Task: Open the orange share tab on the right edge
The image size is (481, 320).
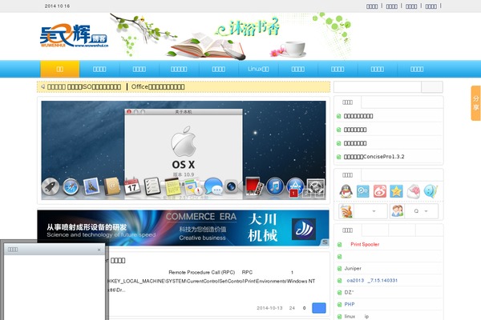Action: [x=475, y=103]
